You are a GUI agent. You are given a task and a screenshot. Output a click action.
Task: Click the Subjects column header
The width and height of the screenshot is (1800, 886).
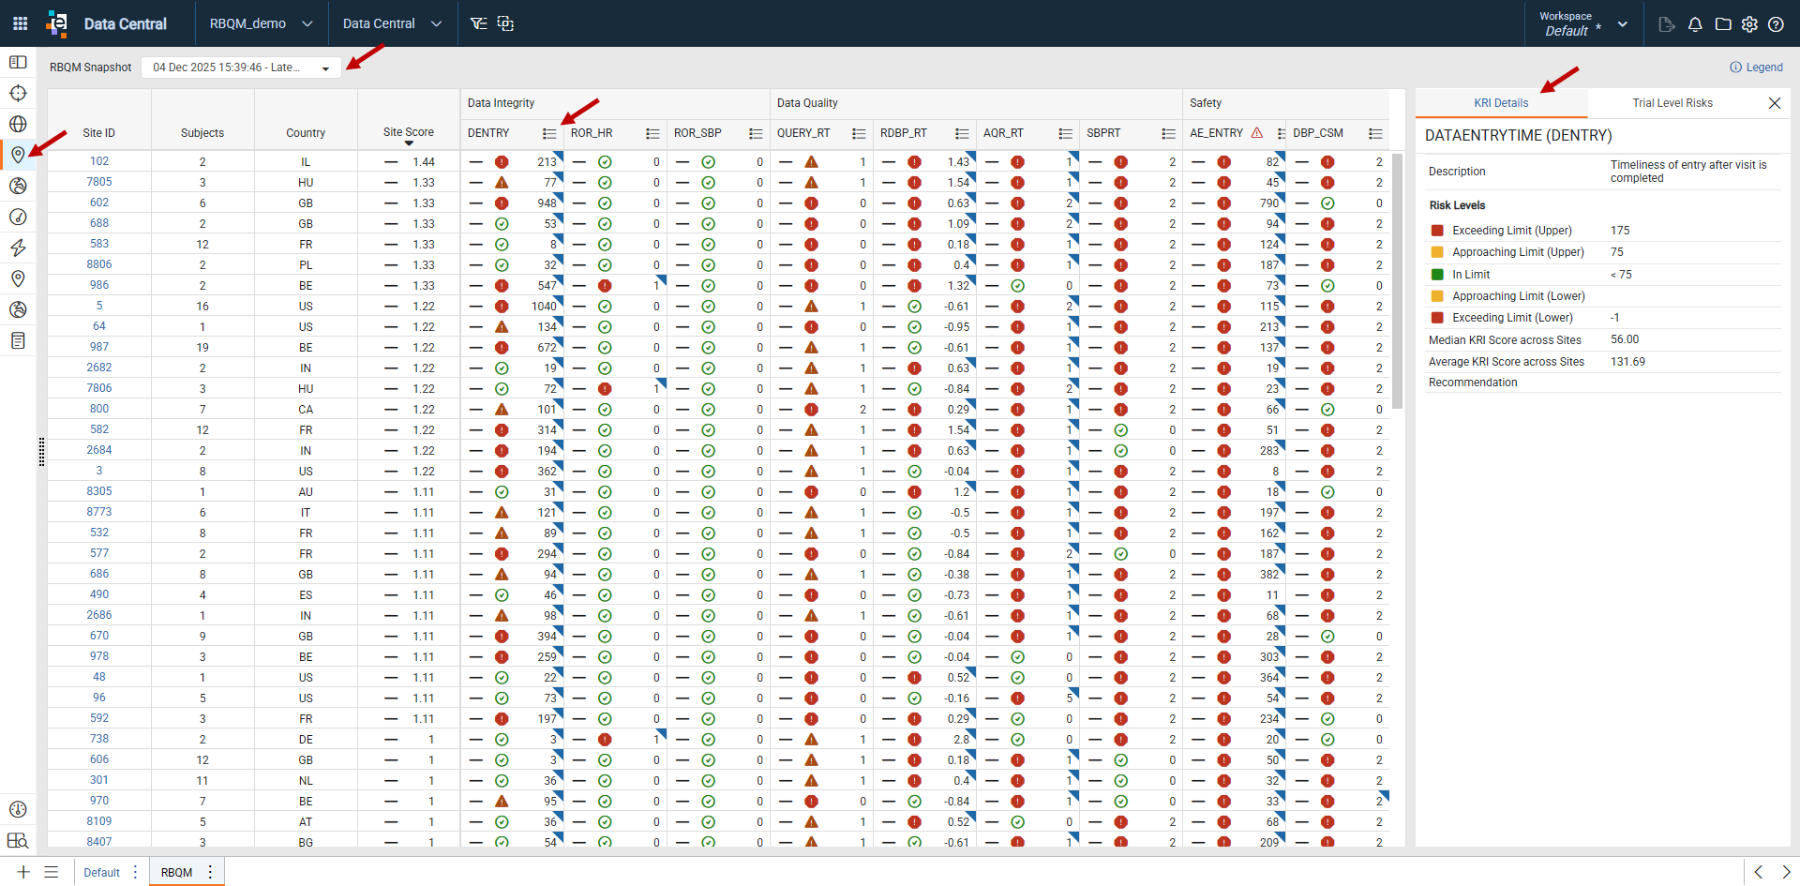202,133
